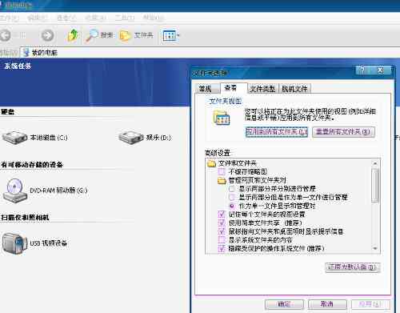
Task: Cancel dialog with the 取消 button
Action: coord(327,304)
